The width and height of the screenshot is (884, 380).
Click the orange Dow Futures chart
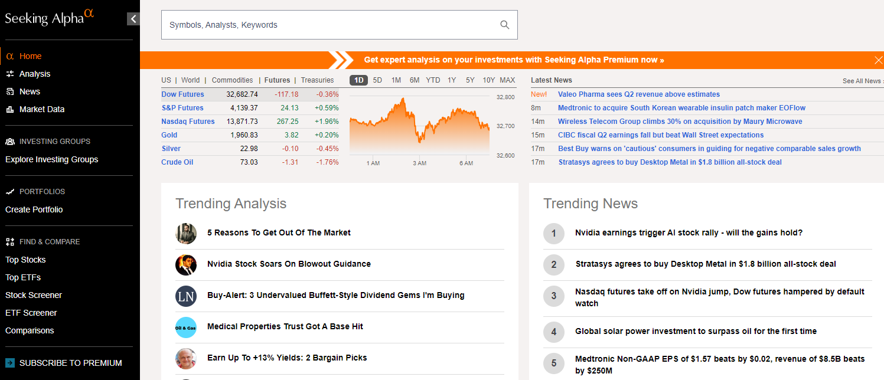(419, 126)
